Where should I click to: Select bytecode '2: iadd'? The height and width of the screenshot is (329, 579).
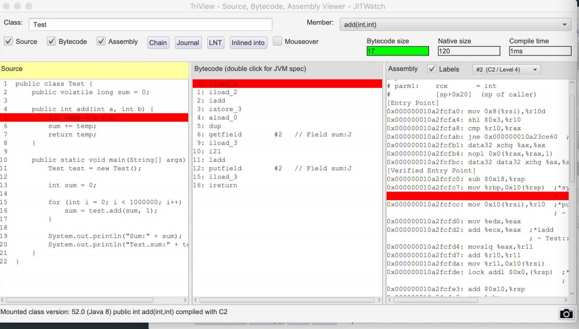(211, 101)
